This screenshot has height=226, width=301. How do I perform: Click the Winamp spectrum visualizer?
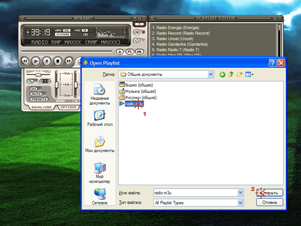click(111, 32)
